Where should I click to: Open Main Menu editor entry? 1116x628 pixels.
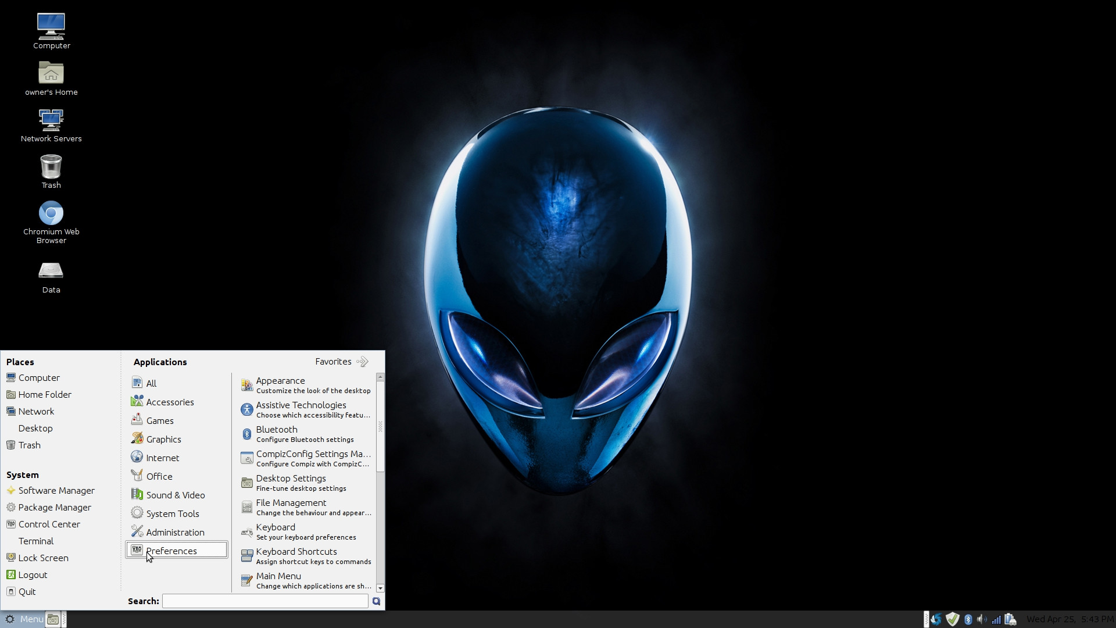point(306,580)
